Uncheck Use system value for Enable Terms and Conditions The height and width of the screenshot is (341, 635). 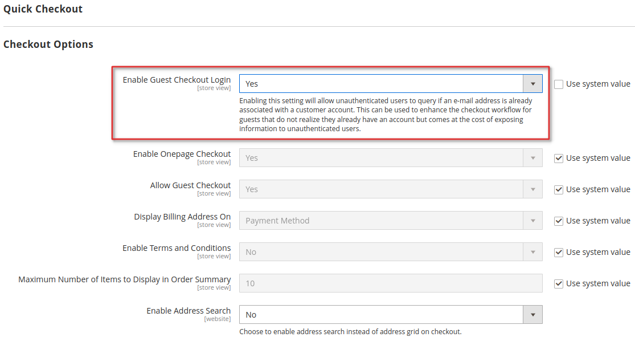(x=559, y=252)
